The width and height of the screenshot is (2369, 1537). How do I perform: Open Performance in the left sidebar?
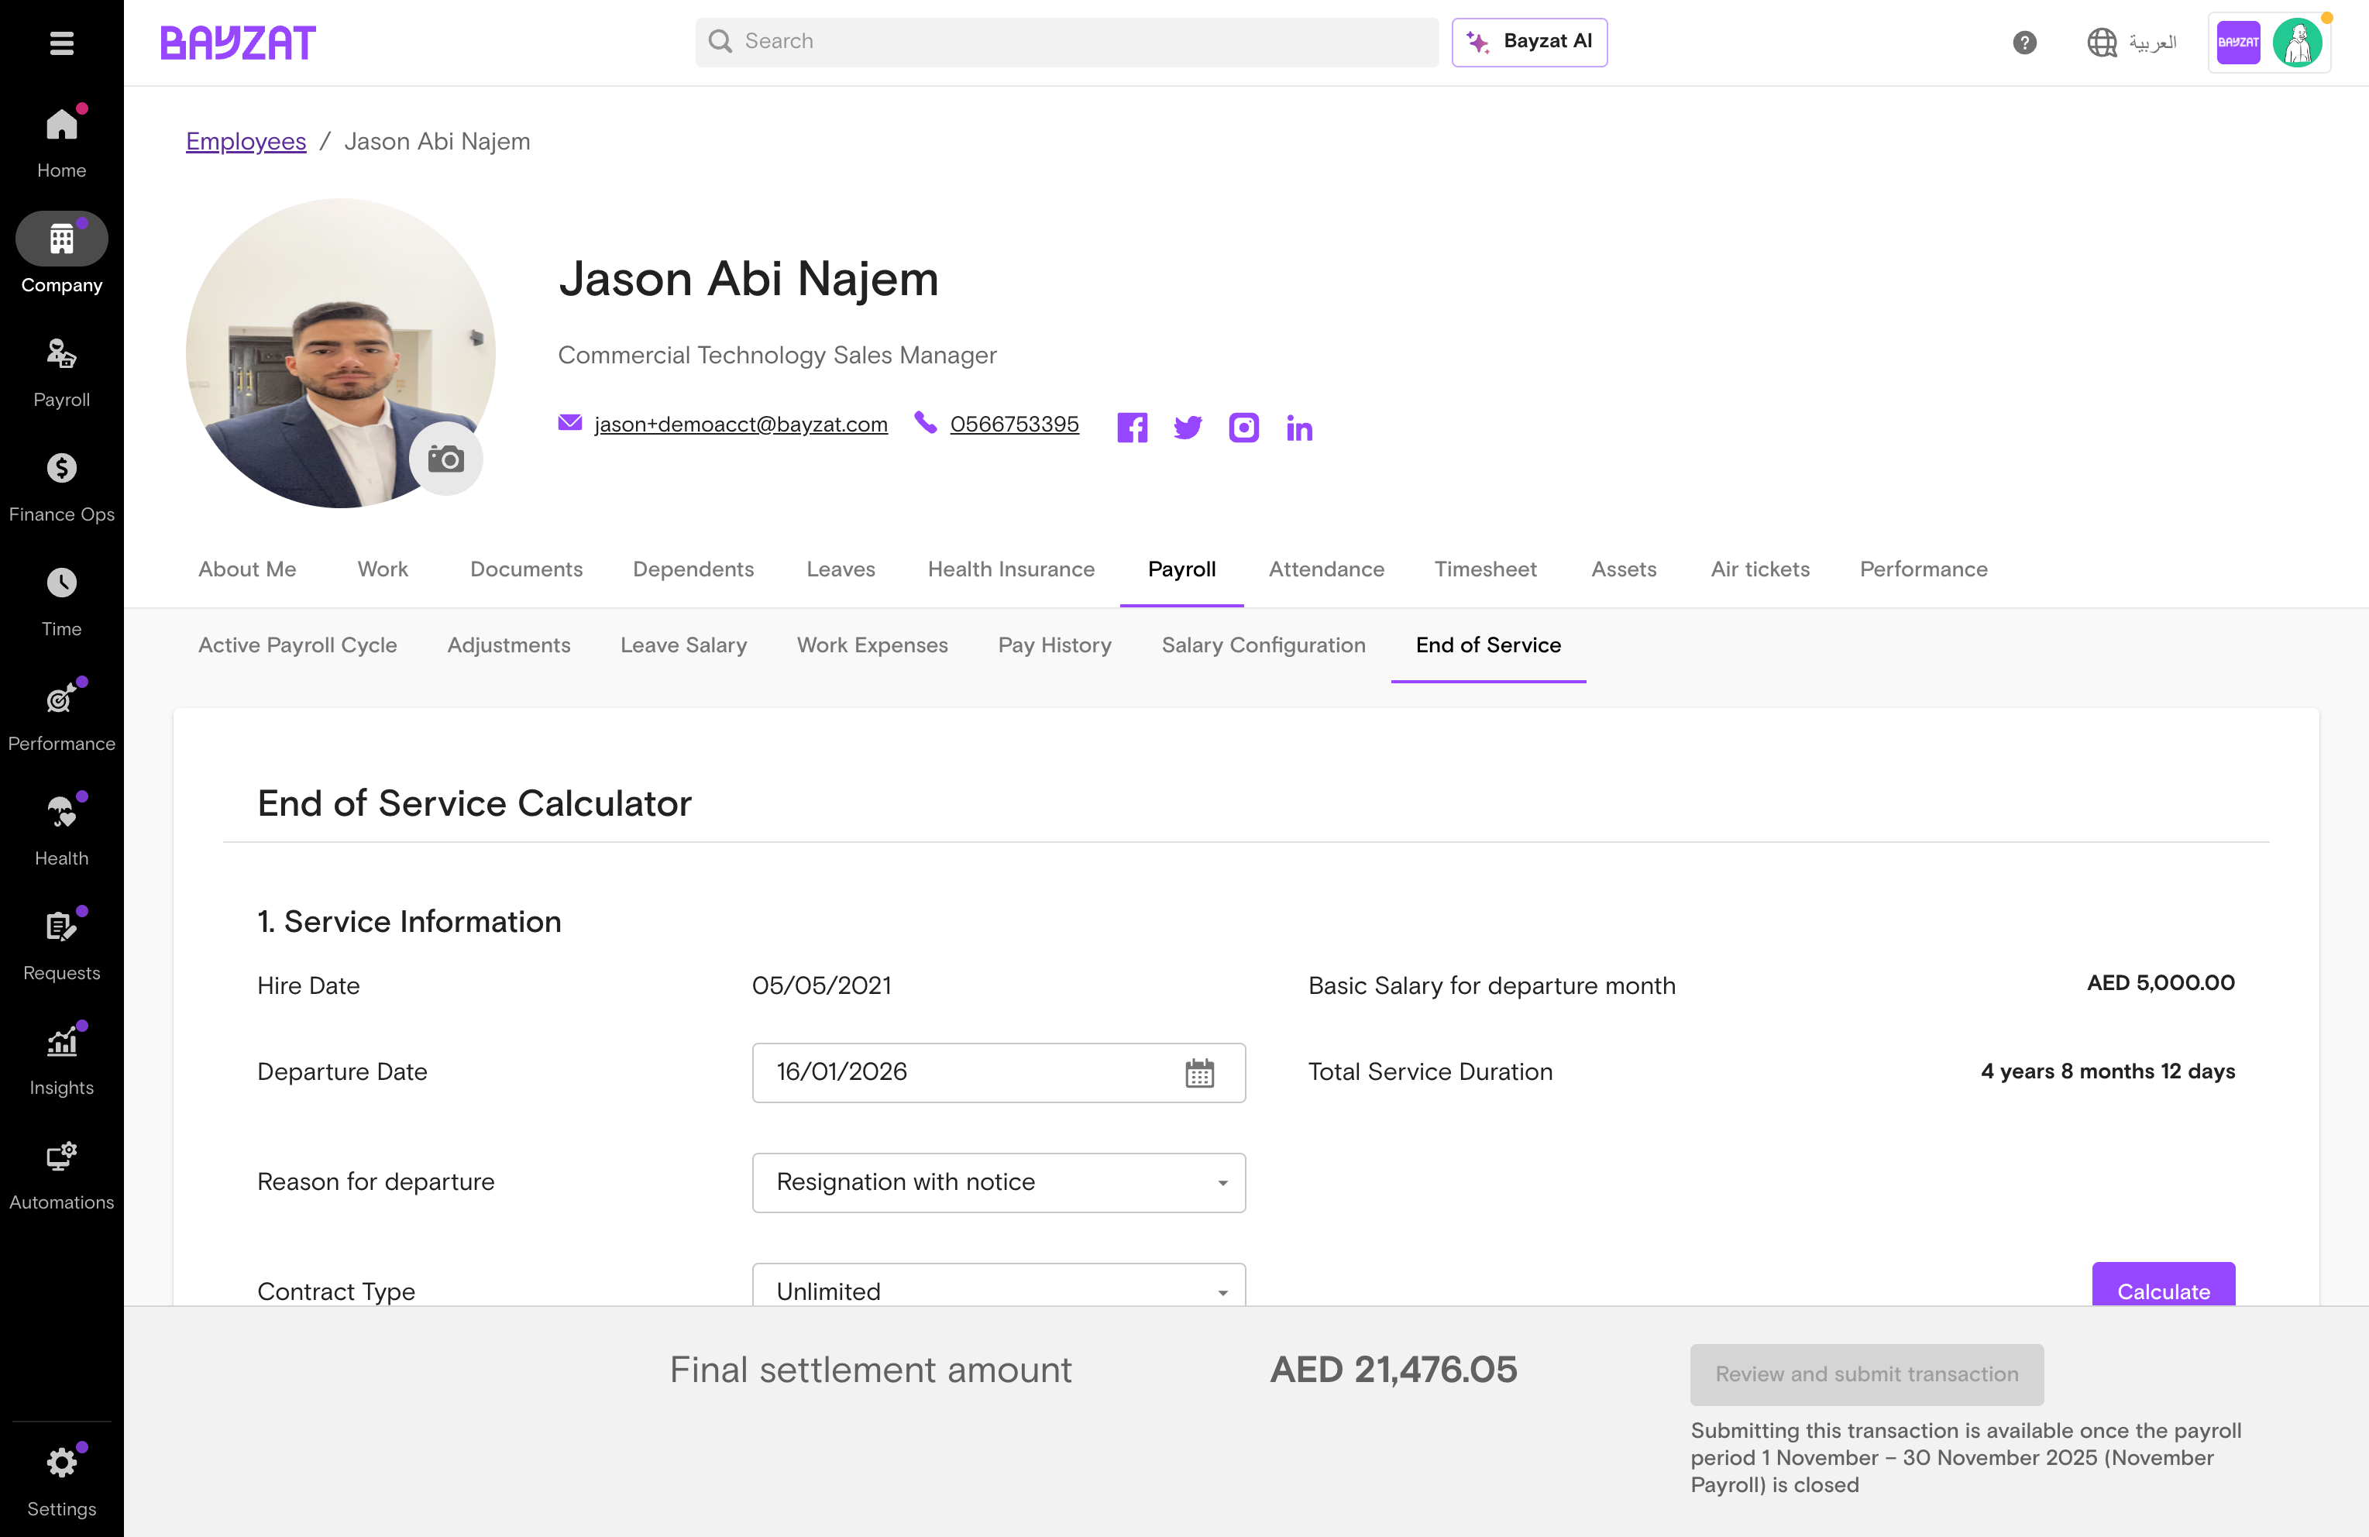click(x=62, y=717)
